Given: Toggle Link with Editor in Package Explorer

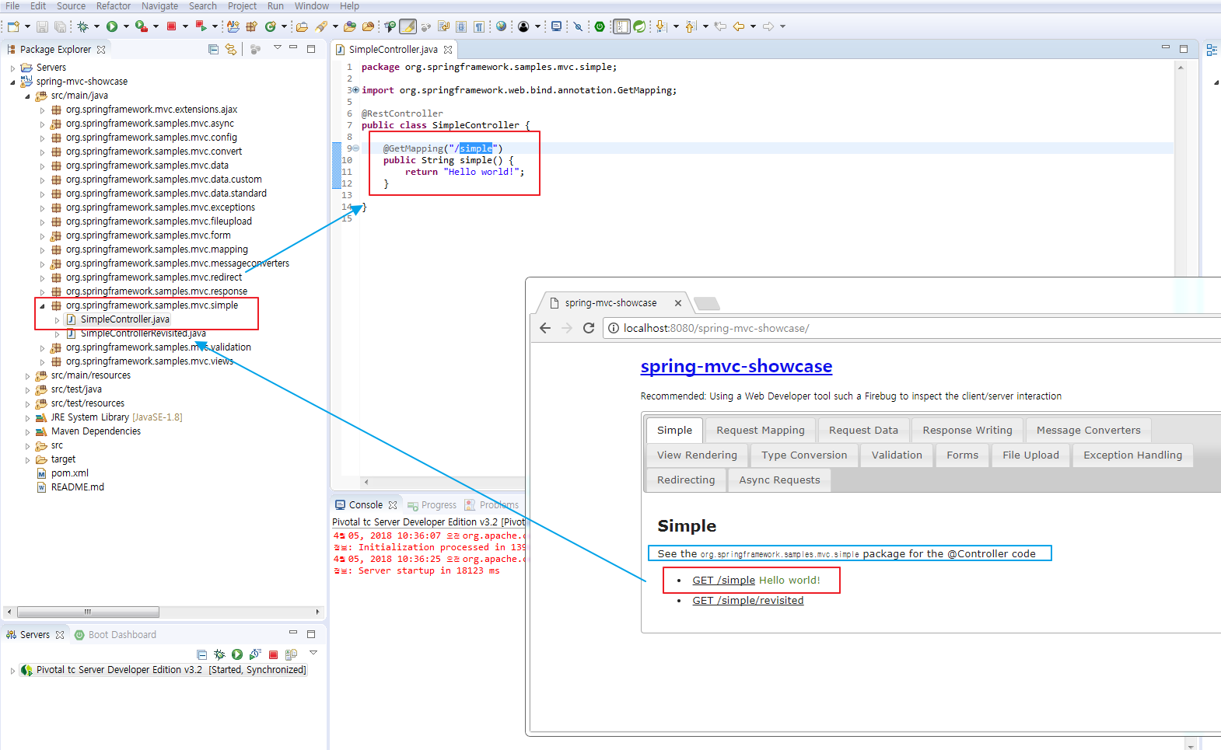Looking at the screenshot, I should tap(231, 49).
